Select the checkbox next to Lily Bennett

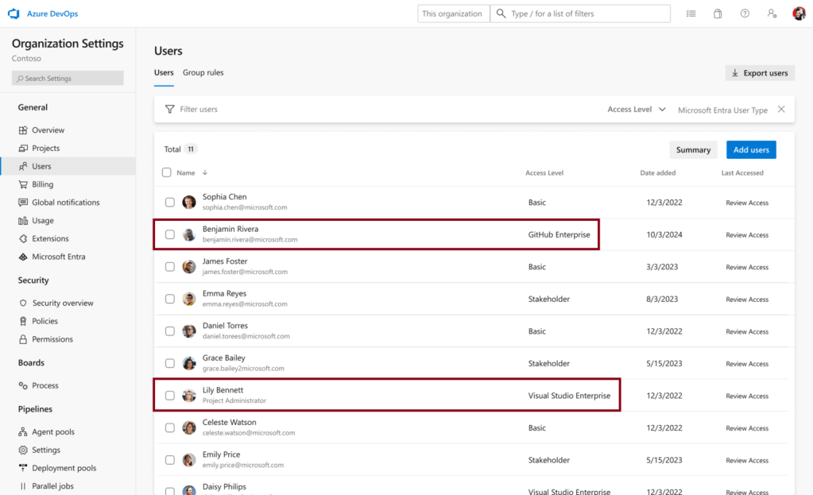pyautogui.click(x=170, y=396)
